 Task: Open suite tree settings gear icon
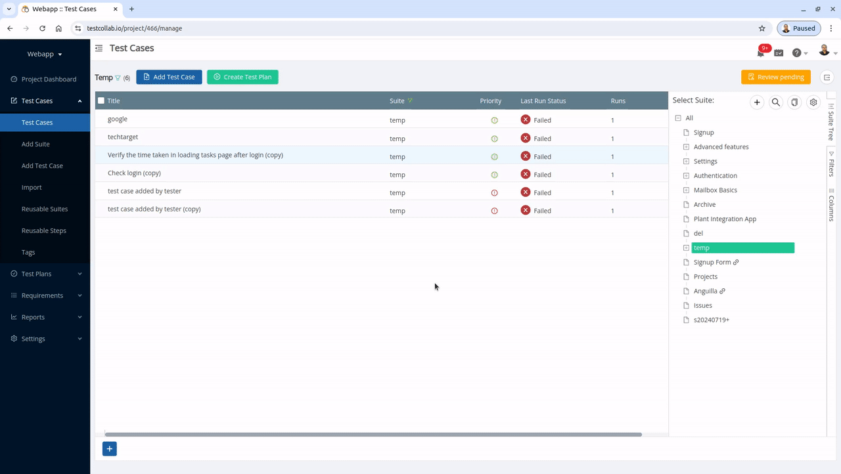pyautogui.click(x=813, y=102)
